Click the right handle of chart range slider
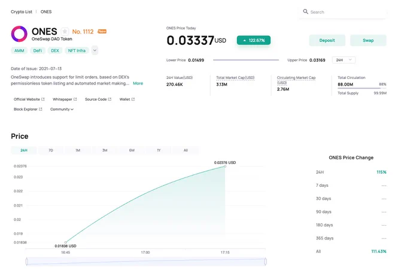 click(265, 262)
